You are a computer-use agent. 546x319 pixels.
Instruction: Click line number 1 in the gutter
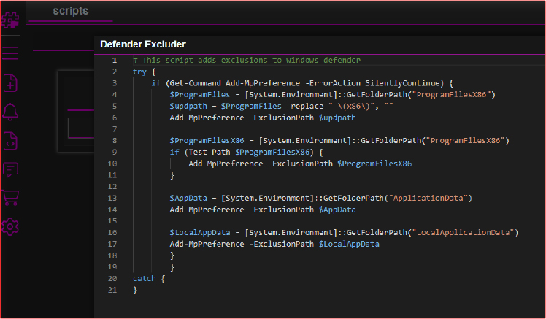[115, 61]
